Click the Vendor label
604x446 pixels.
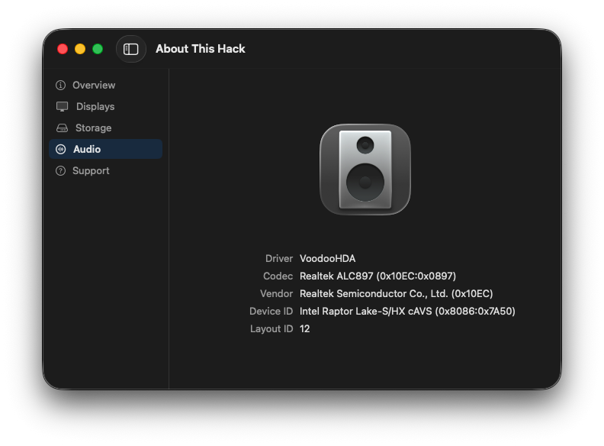[276, 293]
